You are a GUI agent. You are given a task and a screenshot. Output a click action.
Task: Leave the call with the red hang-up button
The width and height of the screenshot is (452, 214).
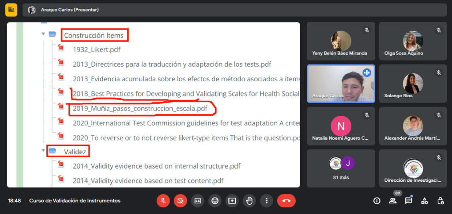point(286,201)
